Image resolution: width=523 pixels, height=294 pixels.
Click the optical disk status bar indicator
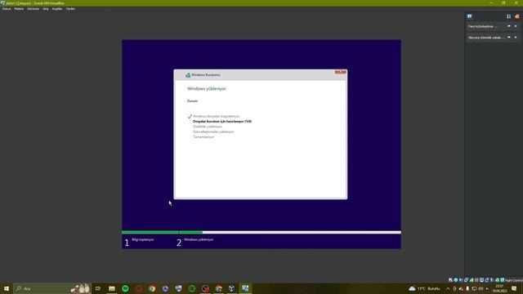click(456, 280)
